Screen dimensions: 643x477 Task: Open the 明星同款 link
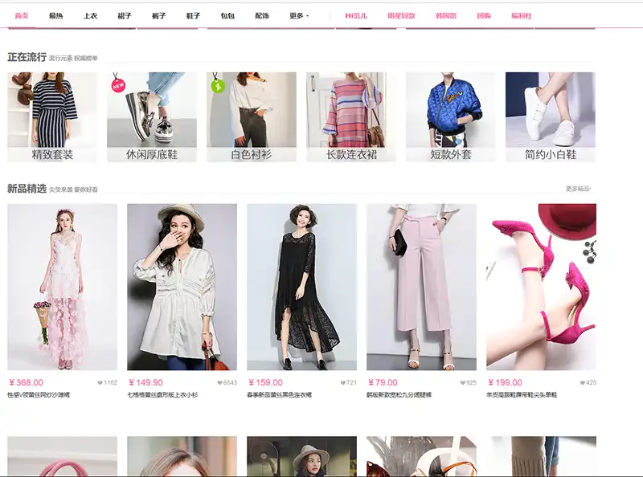coord(401,15)
